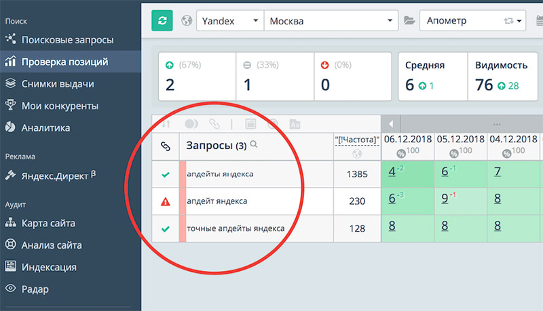
Task: Click the paperclip icon in table toolbar
Action: [x=214, y=124]
